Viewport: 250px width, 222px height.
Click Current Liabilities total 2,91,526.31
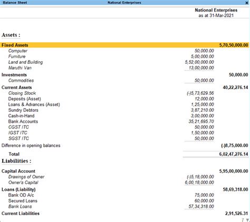click(x=237, y=214)
